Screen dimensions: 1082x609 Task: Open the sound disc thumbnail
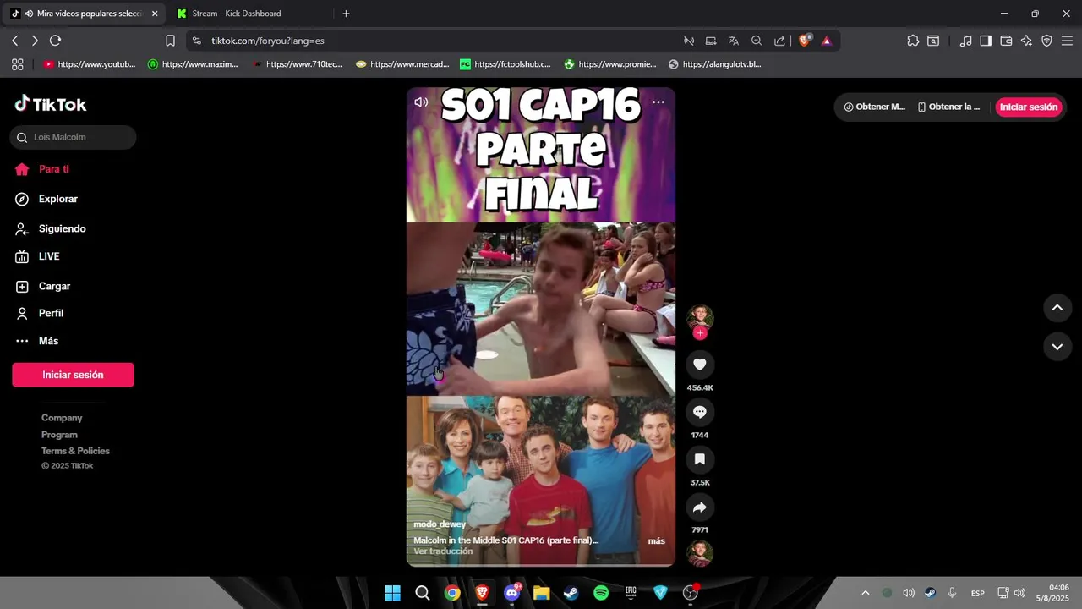[700, 553]
